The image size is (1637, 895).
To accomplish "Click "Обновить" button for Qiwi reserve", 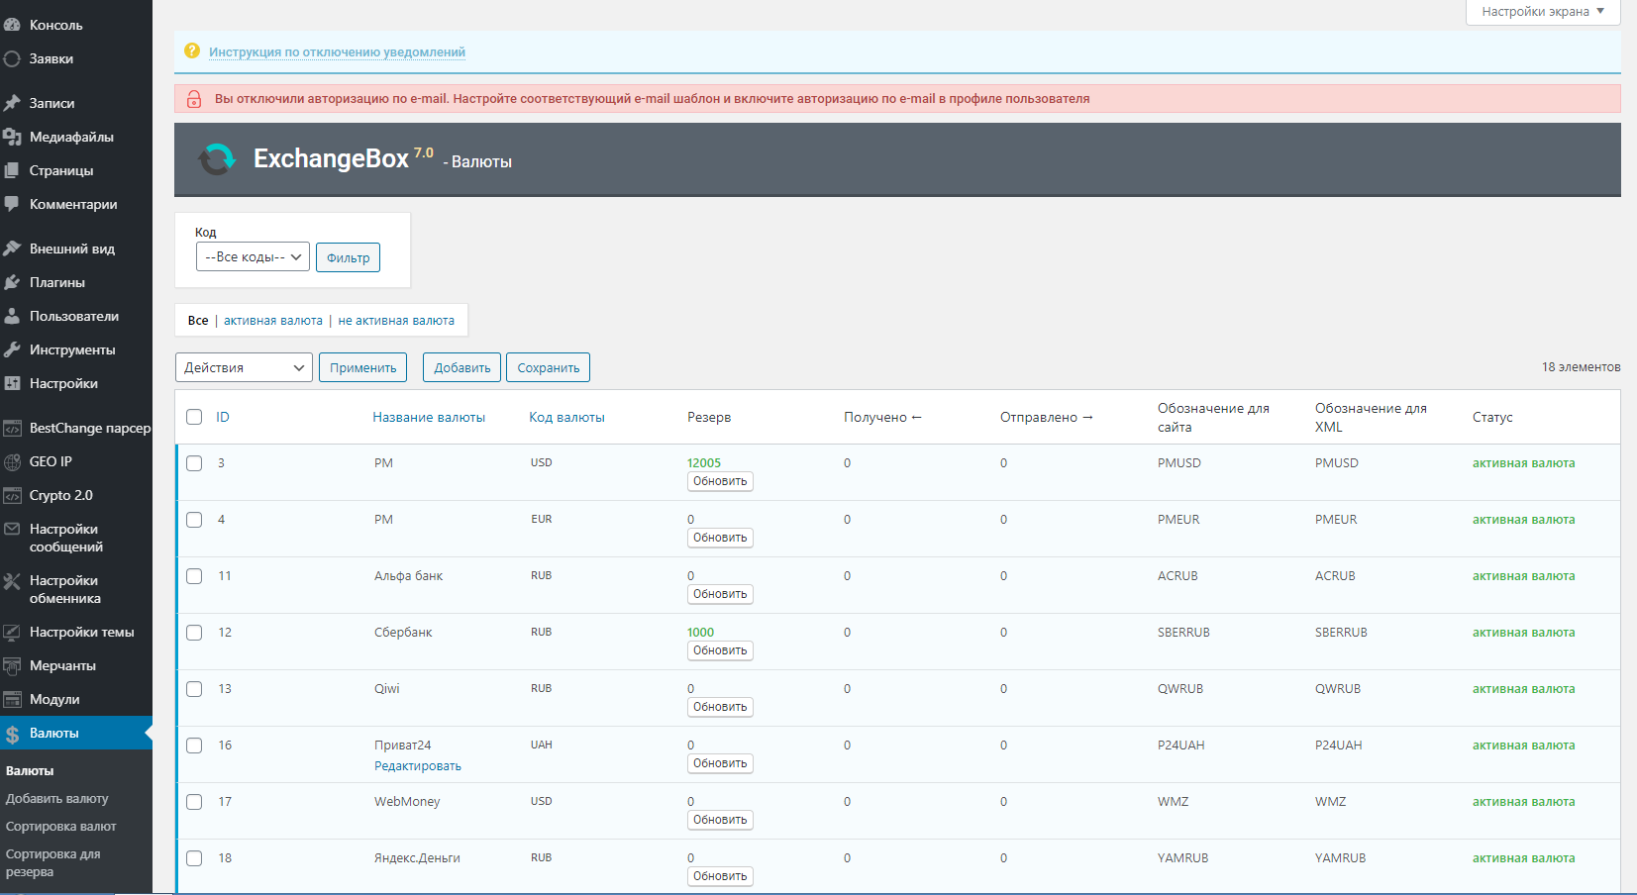I will point(720,707).
